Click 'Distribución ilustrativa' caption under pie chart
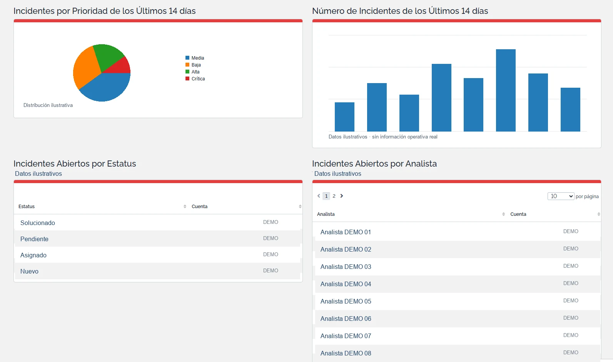613x362 pixels. tap(48, 105)
